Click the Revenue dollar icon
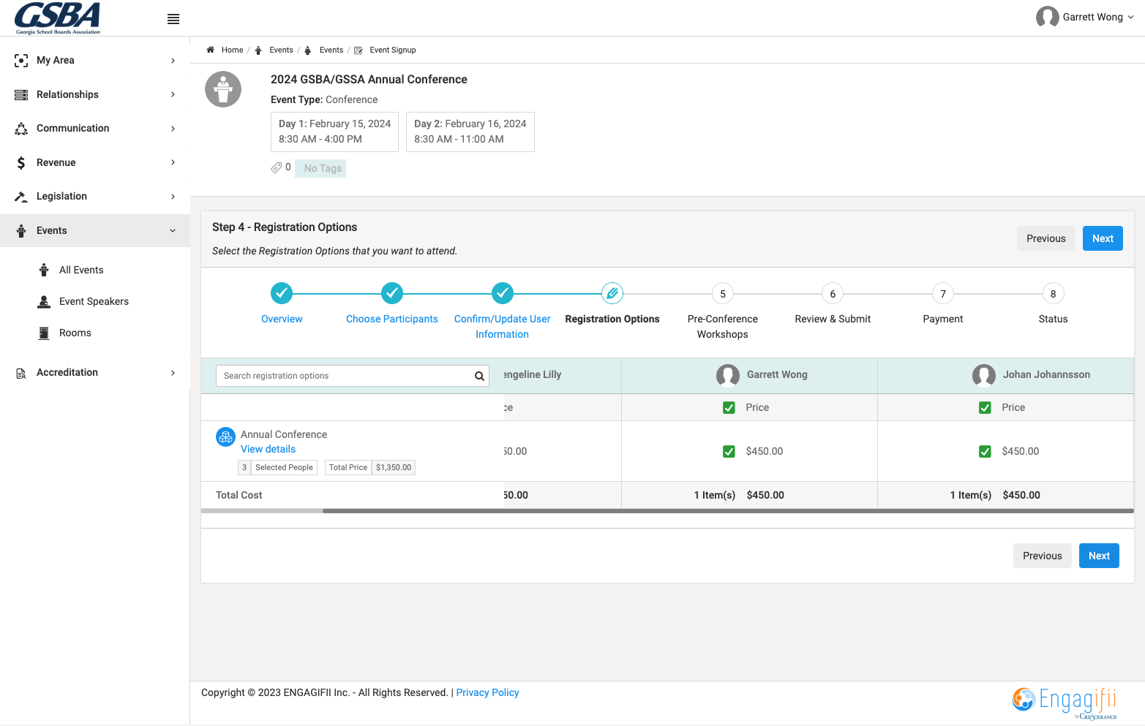1145x726 pixels. pyautogui.click(x=21, y=163)
